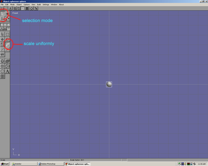The image size is (208, 166).
Task: Pick the straight line tool
Action: (x=2, y=49)
